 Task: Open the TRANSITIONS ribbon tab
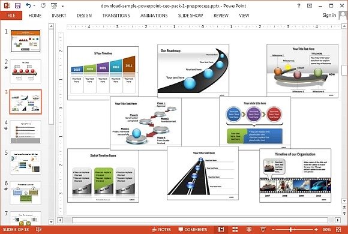[116, 16]
